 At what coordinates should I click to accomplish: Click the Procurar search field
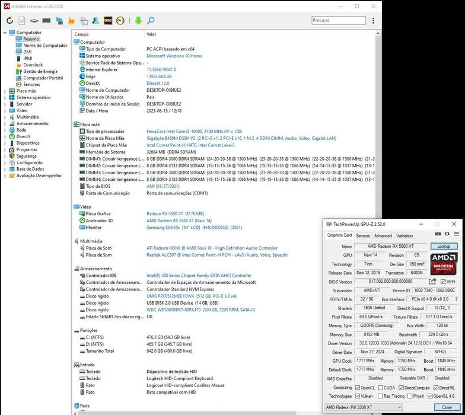(339, 20)
